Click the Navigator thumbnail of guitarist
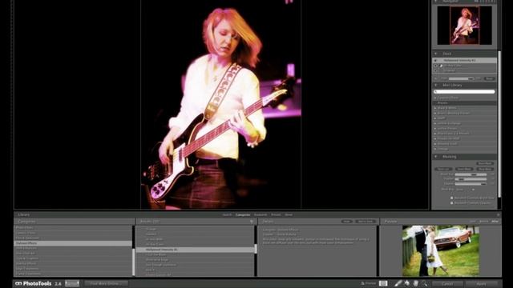This screenshot has height=288, width=513. [x=465, y=26]
